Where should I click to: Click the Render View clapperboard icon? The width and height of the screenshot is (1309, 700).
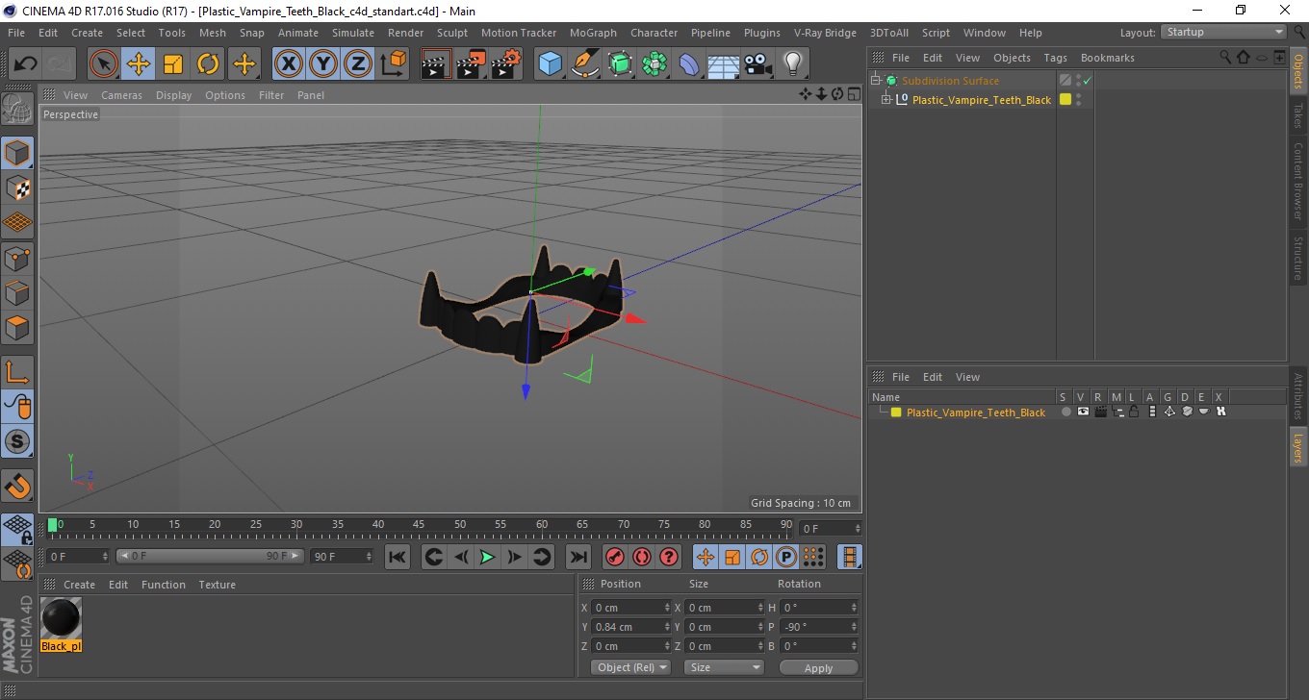click(x=437, y=64)
